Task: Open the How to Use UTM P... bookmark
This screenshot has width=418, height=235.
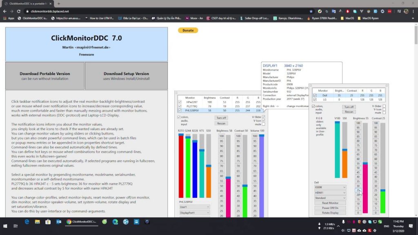Action: tap(100, 18)
